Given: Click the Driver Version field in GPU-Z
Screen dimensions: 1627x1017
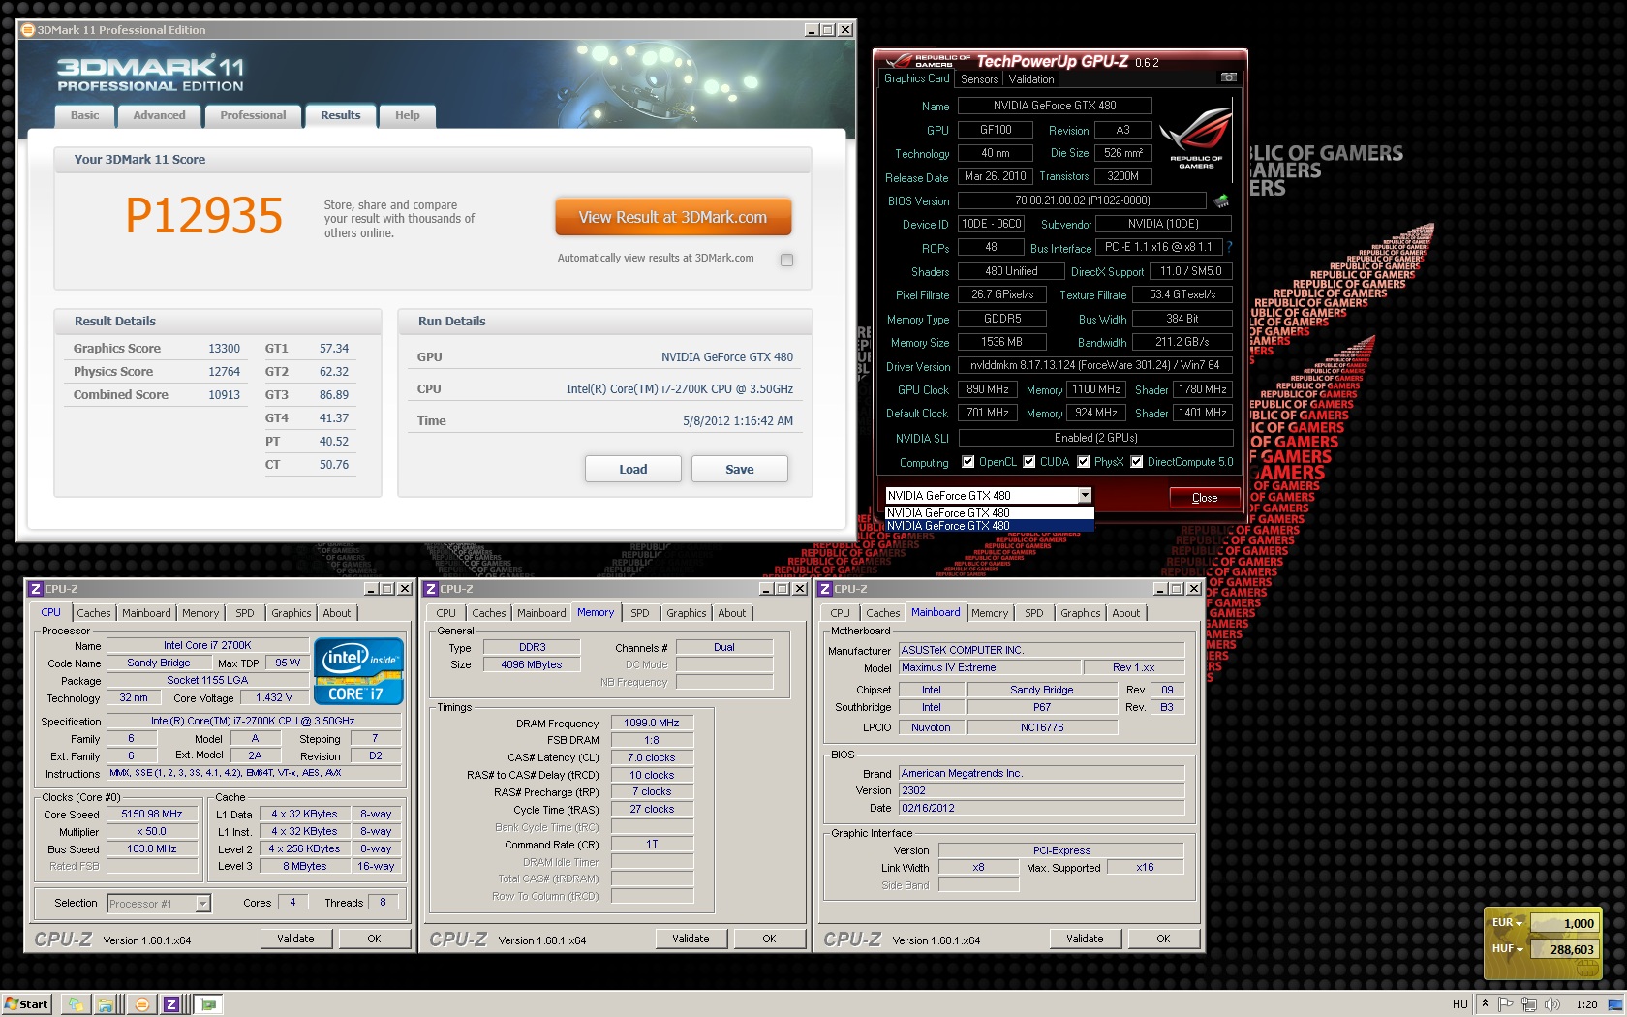Looking at the screenshot, I should (x=1094, y=365).
